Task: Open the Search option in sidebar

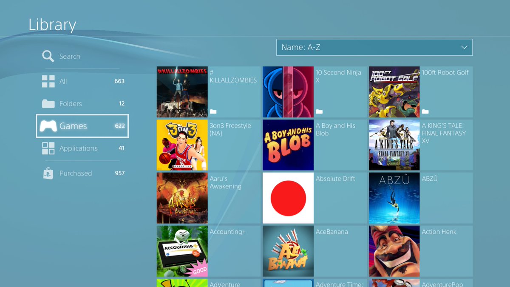Action: click(82, 56)
